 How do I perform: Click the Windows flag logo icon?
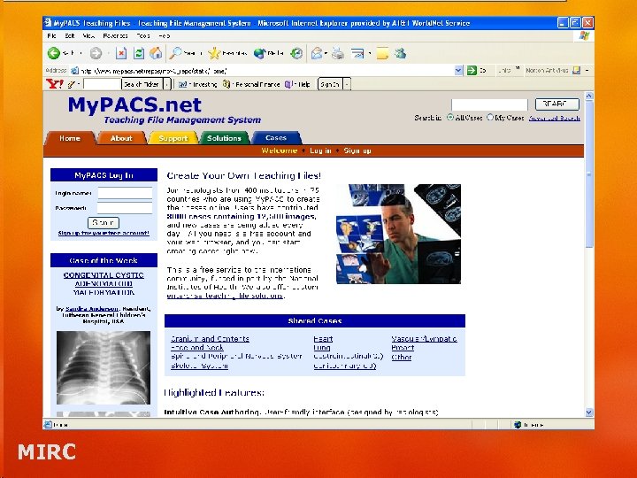(x=584, y=35)
